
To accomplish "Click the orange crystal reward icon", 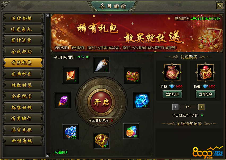I will point(70,75).
